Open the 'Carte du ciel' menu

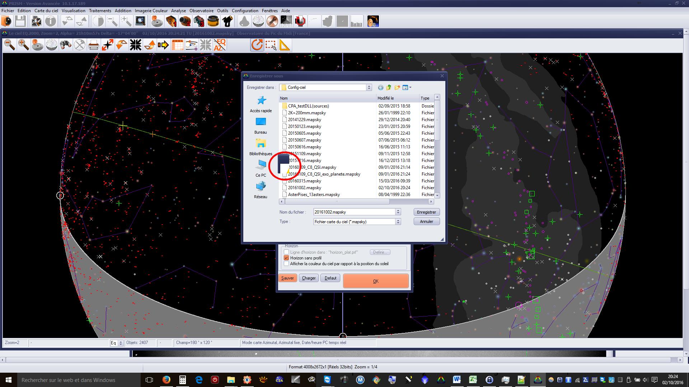(x=46, y=11)
